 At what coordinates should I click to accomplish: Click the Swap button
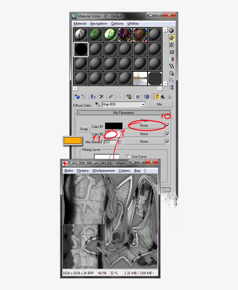pos(84,129)
